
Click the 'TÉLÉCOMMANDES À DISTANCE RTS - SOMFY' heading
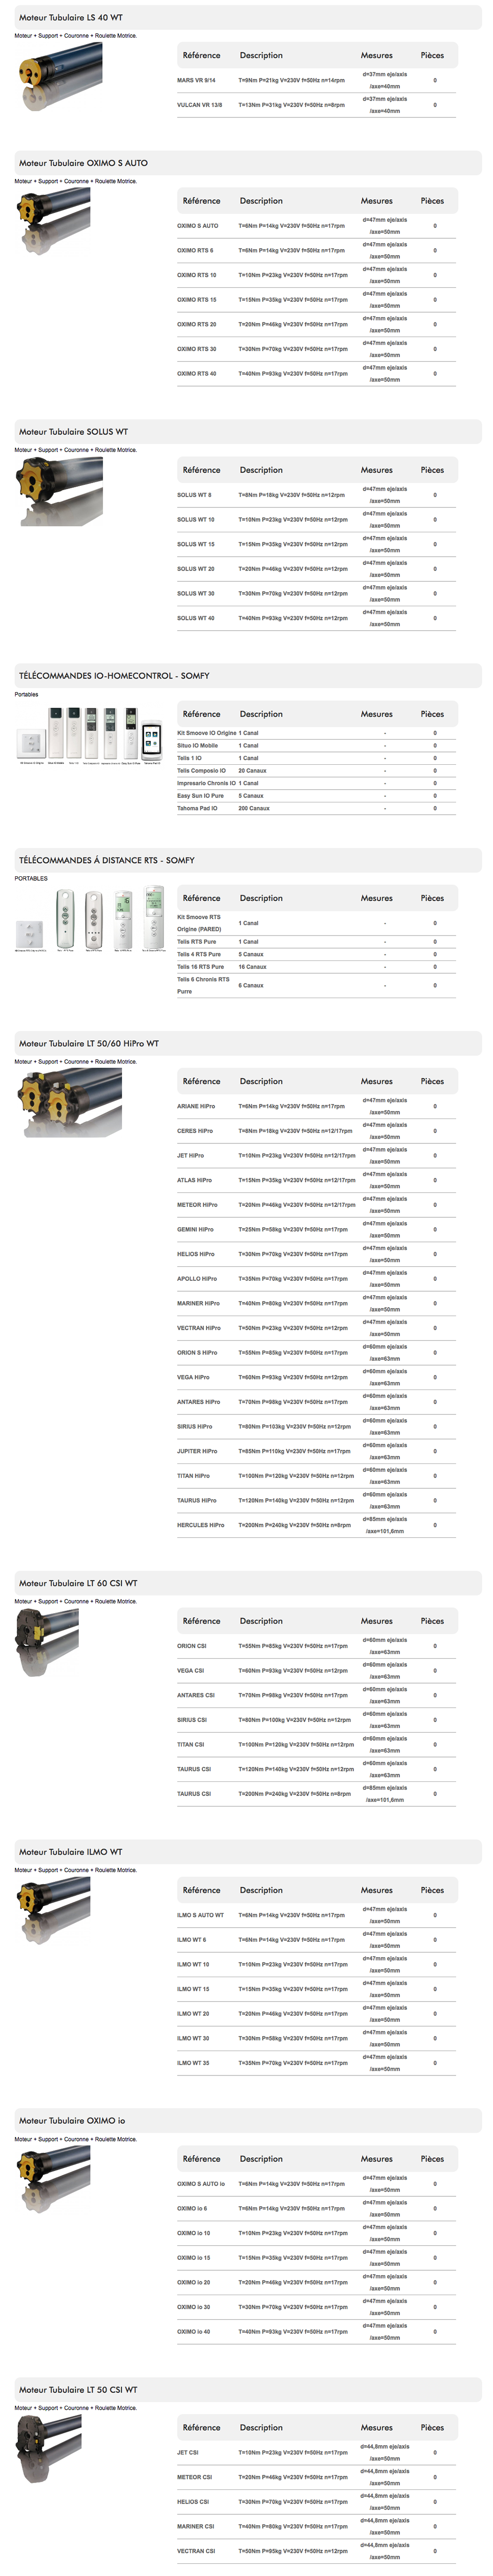click(107, 860)
